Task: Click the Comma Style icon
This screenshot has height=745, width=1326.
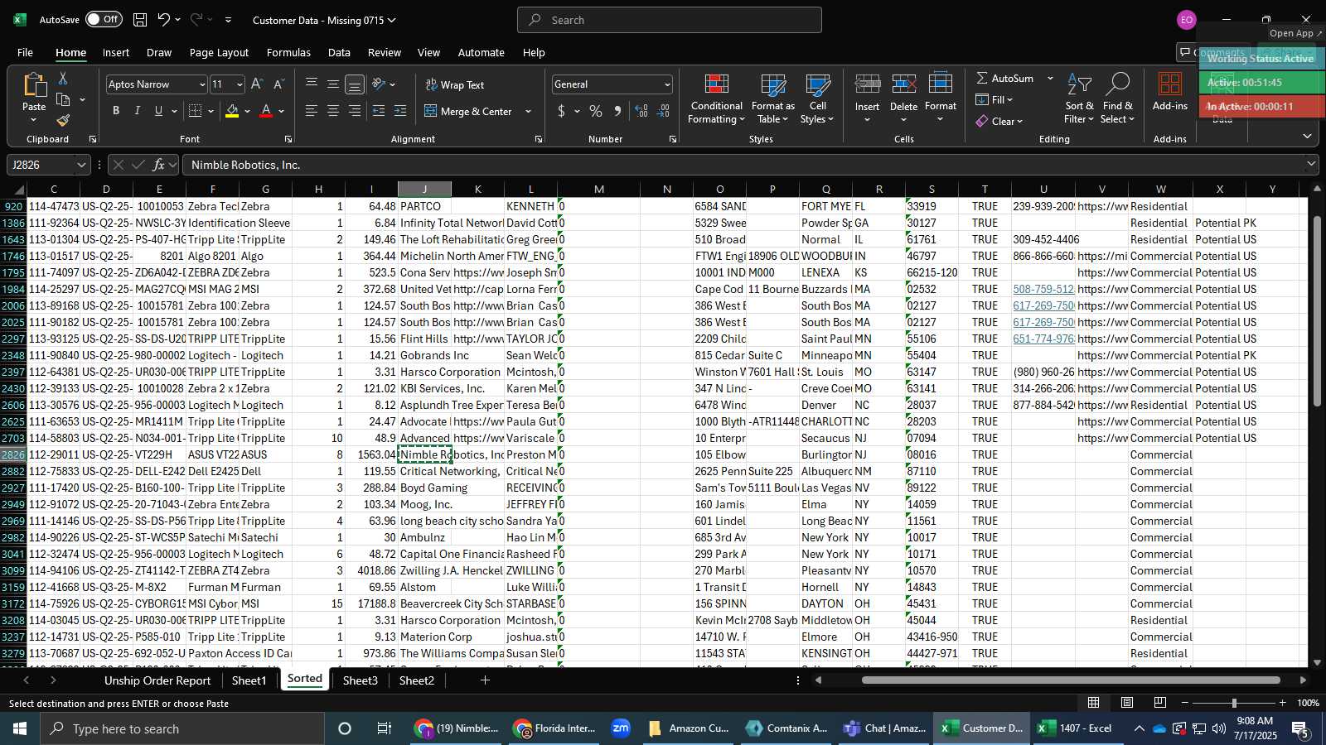Action: (617, 111)
